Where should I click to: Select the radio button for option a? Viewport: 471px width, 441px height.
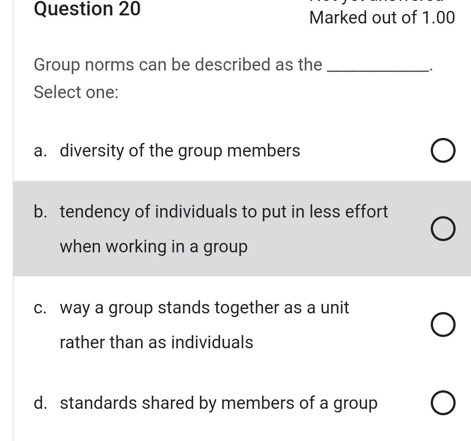(x=443, y=150)
